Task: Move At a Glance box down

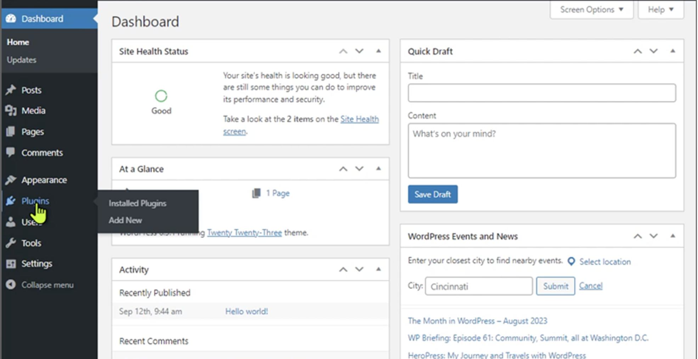Action: (x=359, y=169)
